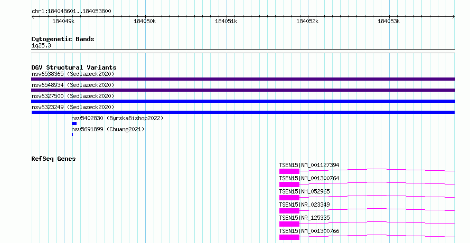Click the nsv6327500 blue variant bar
470x243 pixels.
click(x=243, y=101)
